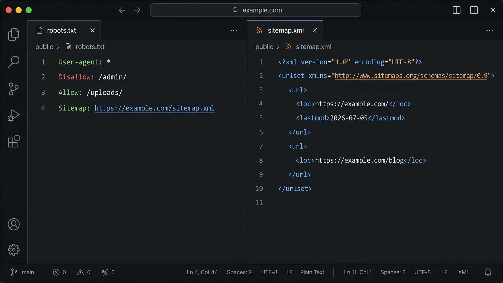Click Spaces: 2 next to Ln 11
This screenshot has height=283, width=503.
[x=393, y=272]
